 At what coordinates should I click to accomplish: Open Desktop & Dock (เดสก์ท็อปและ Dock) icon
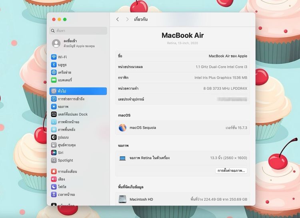[54, 114]
